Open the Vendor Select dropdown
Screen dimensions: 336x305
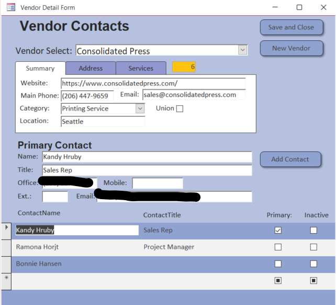[242, 50]
